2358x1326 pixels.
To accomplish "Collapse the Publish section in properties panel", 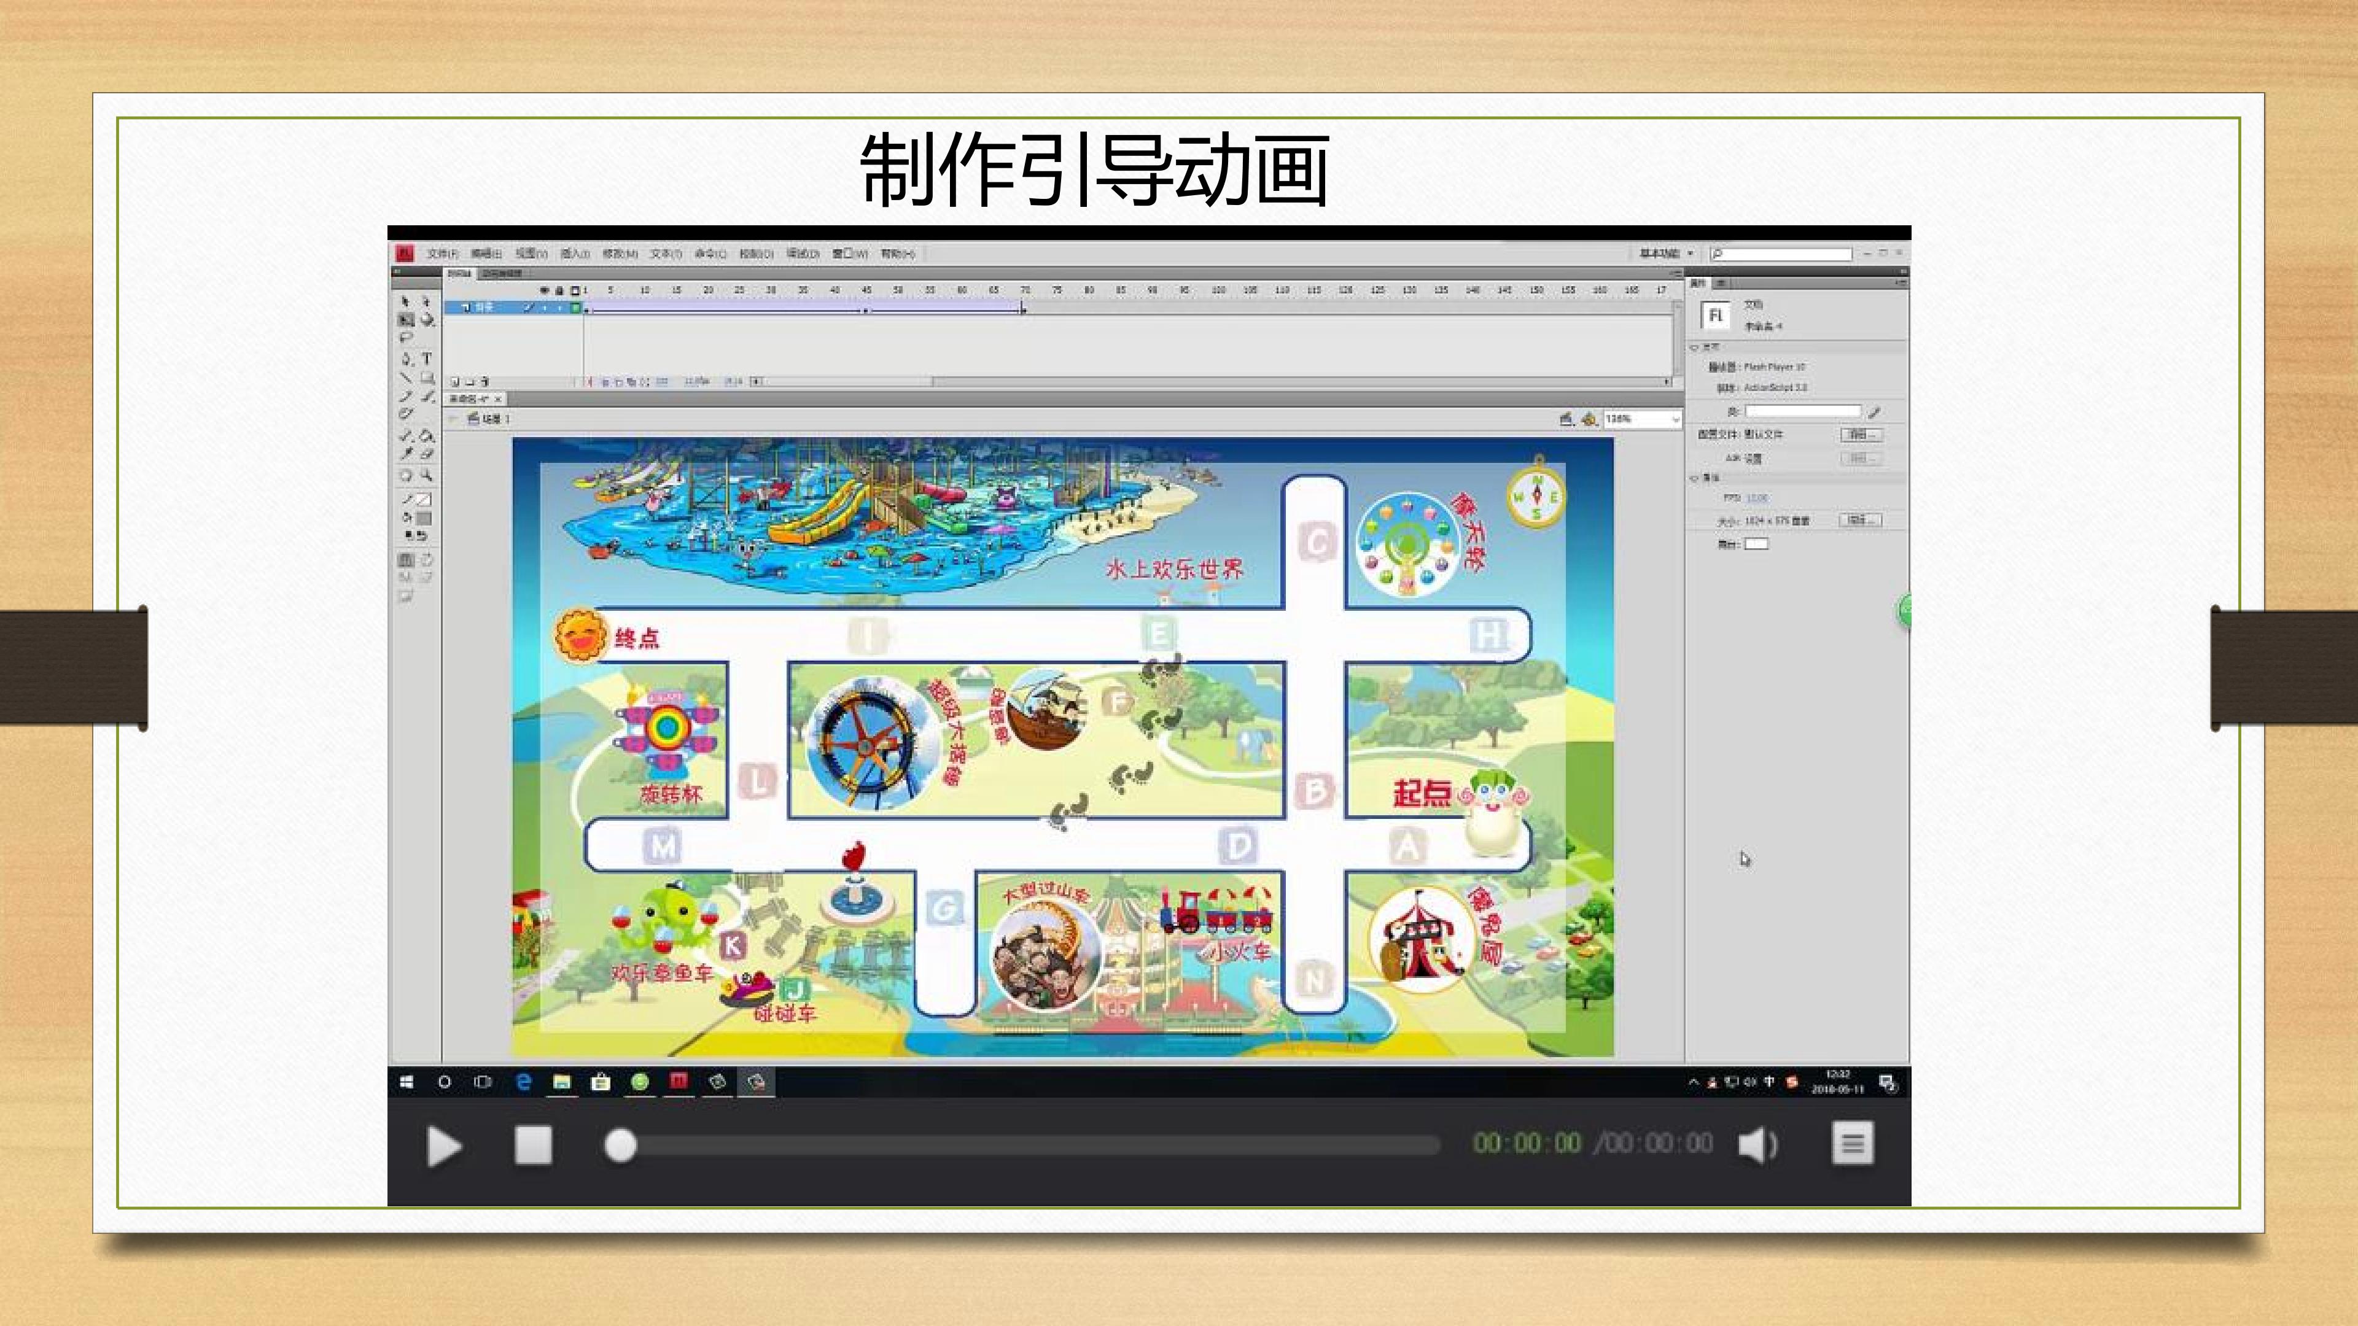I will point(1694,347).
